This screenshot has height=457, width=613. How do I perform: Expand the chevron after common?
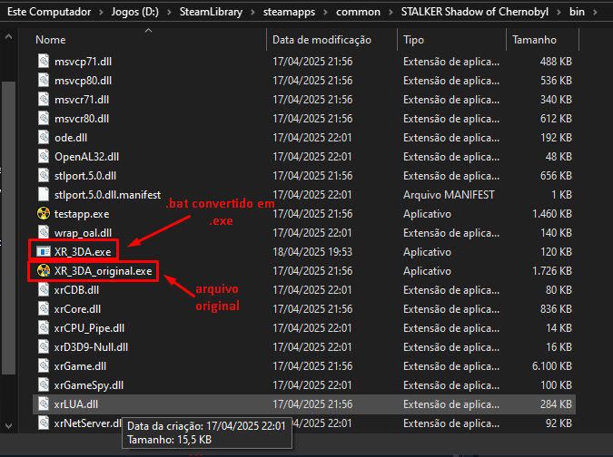coord(391,12)
